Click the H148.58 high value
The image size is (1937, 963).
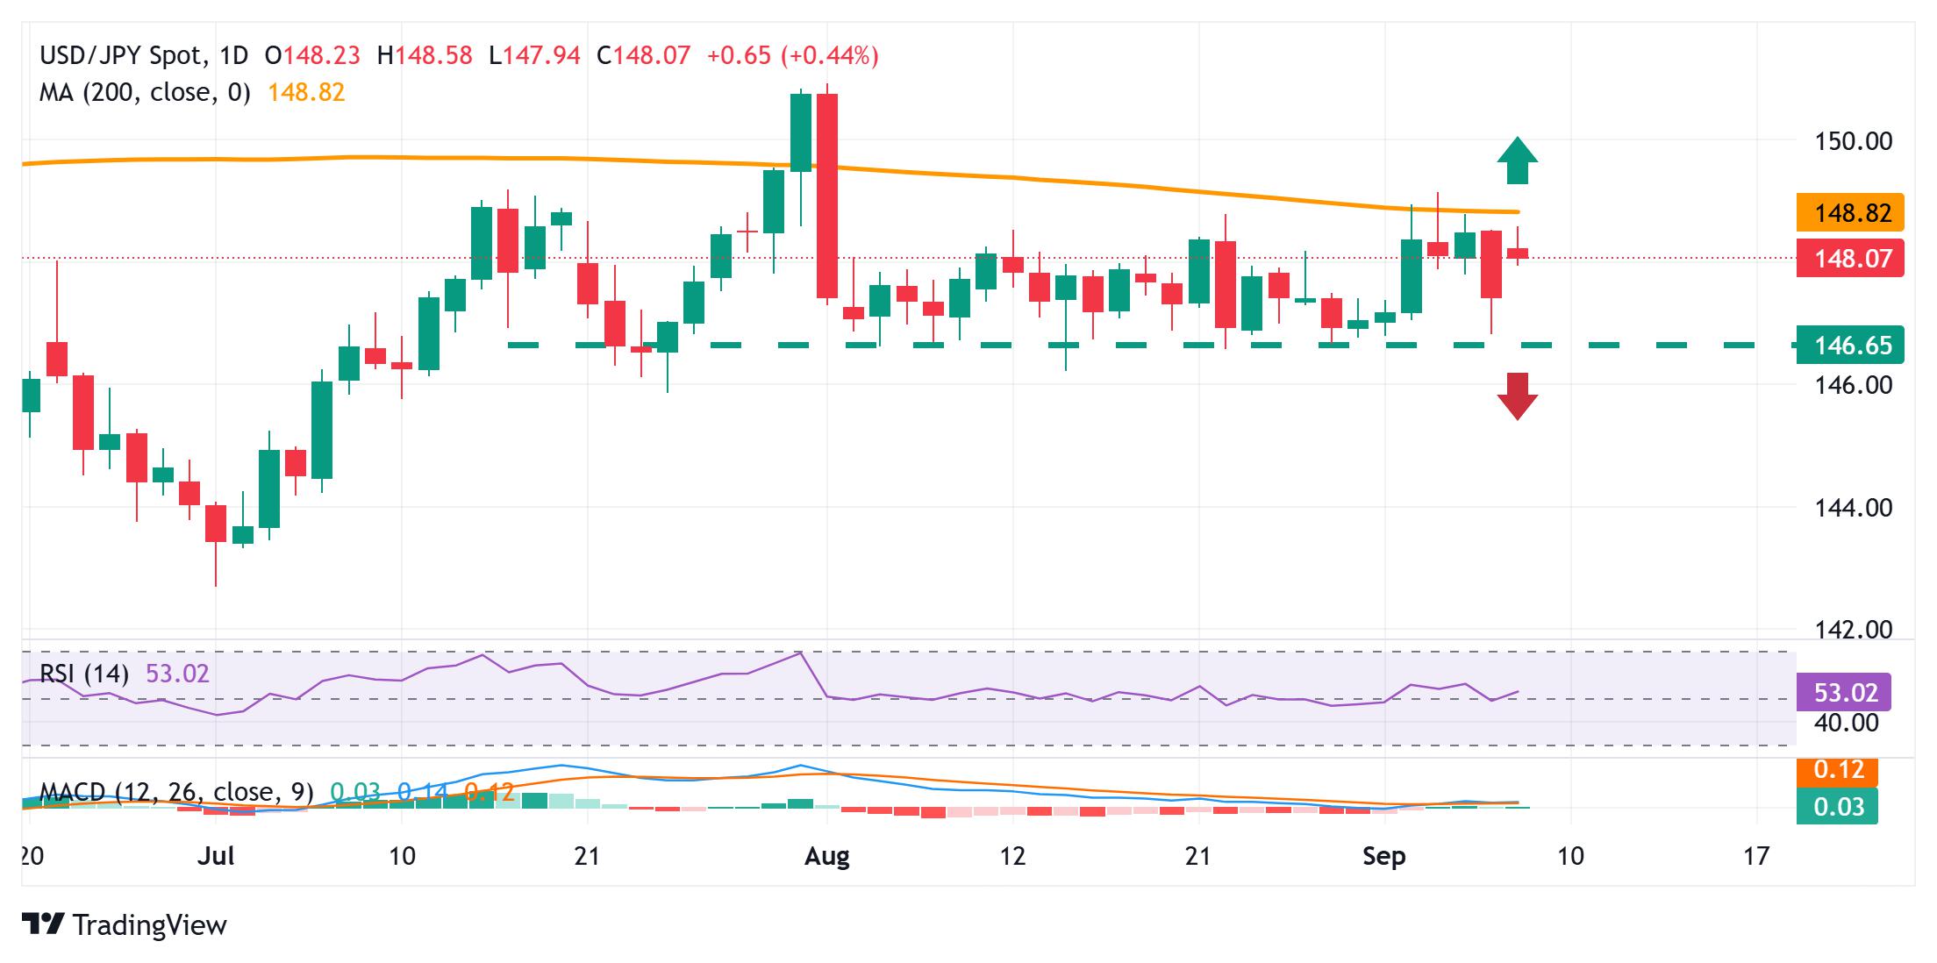[x=425, y=56]
